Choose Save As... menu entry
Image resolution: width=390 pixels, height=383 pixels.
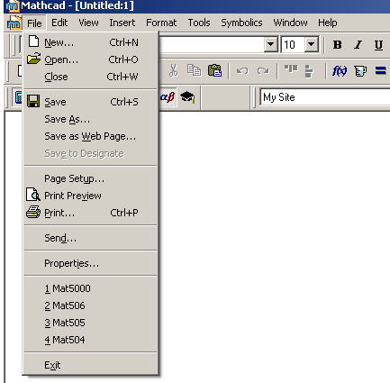(90, 119)
